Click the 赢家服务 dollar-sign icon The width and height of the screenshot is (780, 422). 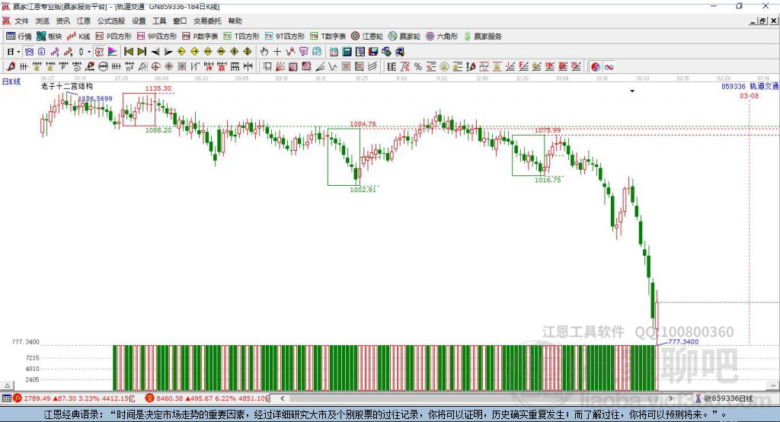click(483, 36)
